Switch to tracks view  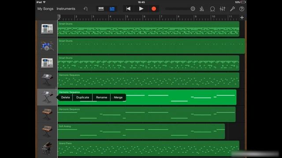(112, 9)
